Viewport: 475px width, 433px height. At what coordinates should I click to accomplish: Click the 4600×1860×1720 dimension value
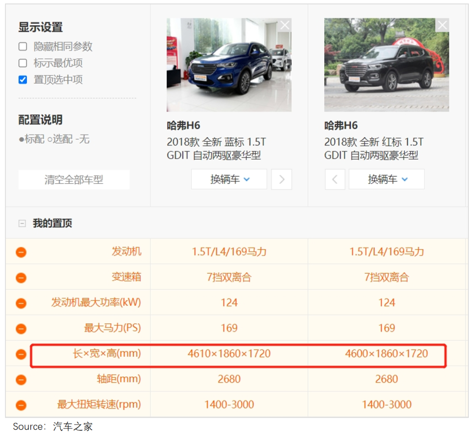(387, 354)
